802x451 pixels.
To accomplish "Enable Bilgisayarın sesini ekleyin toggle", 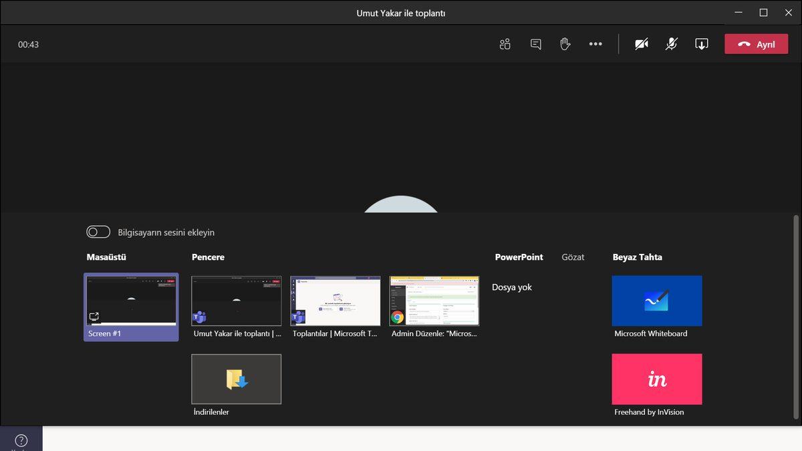I will point(98,231).
